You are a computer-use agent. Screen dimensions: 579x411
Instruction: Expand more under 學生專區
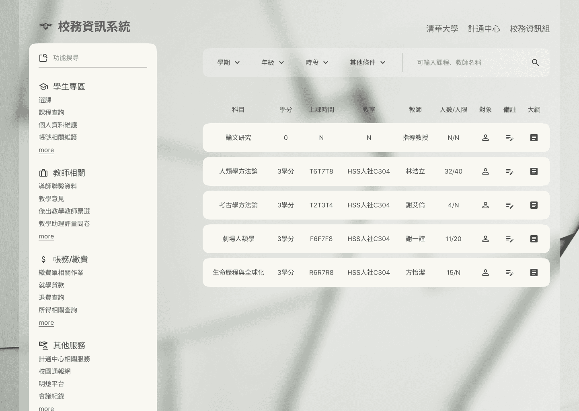(46, 150)
